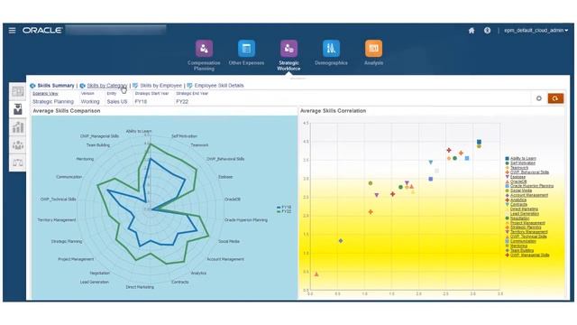
Task: Change Strategic Start Year FY18
Action: [141, 101]
